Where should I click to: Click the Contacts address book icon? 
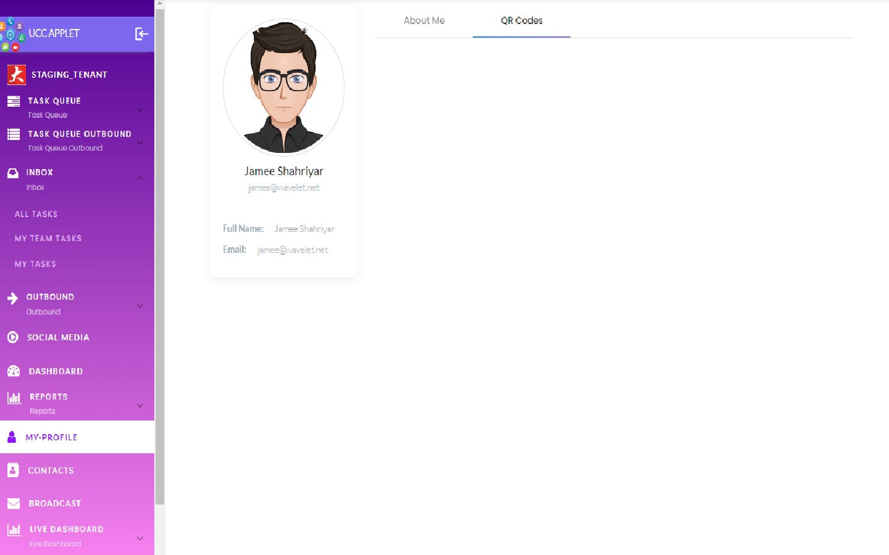pyautogui.click(x=13, y=470)
